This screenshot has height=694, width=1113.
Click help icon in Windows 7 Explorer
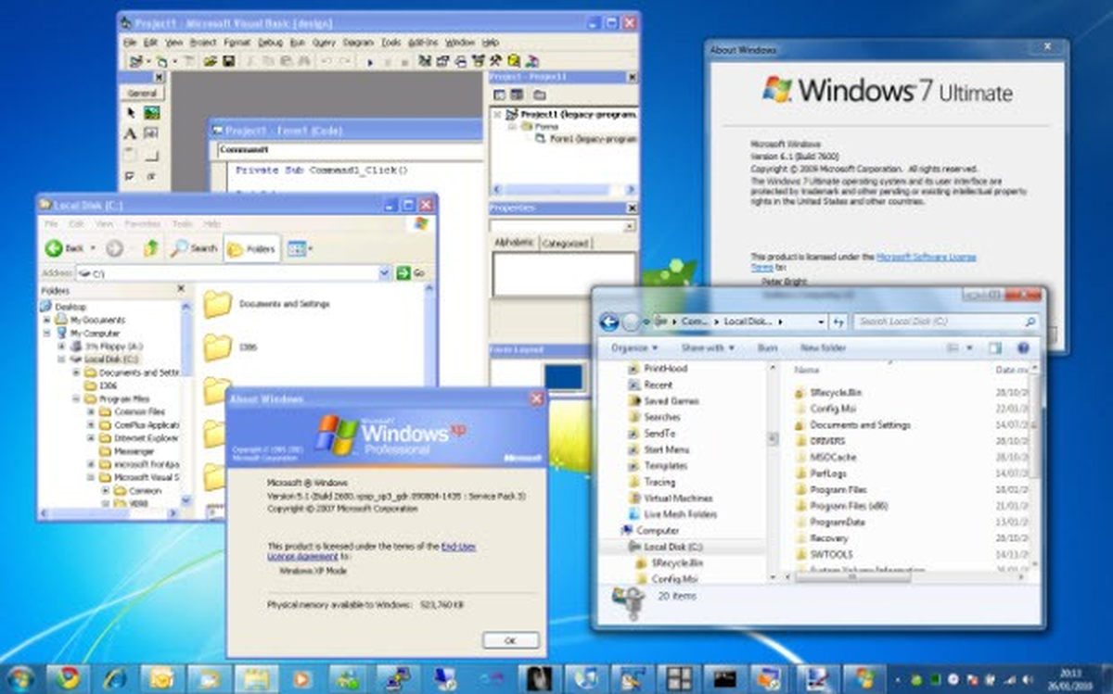[x=1023, y=347]
